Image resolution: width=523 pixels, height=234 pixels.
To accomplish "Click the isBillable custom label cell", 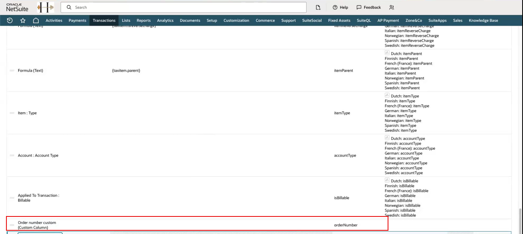I will click(342, 198).
